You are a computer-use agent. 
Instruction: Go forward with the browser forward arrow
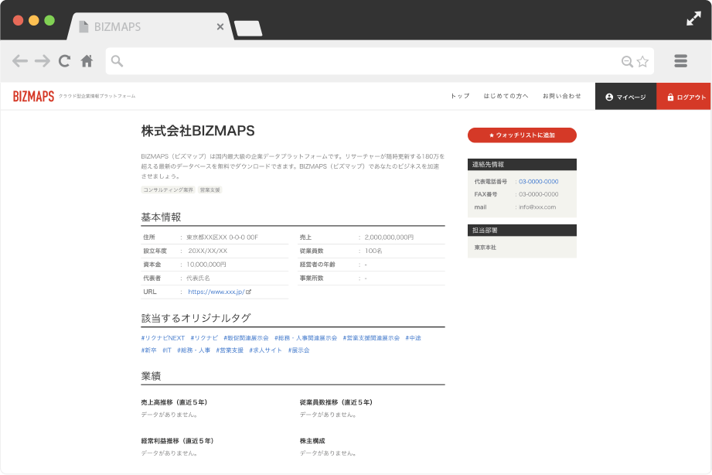coord(43,61)
